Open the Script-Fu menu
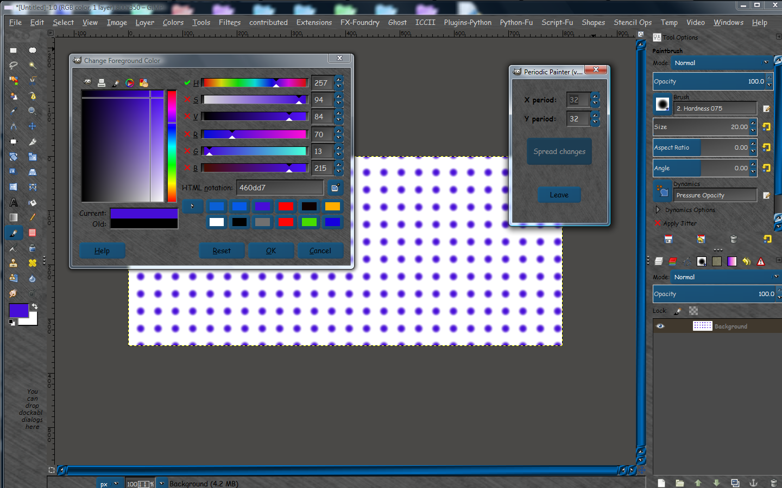The height and width of the screenshot is (488, 782). click(x=557, y=22)
